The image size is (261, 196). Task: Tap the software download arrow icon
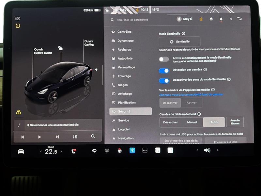[201, 19]
